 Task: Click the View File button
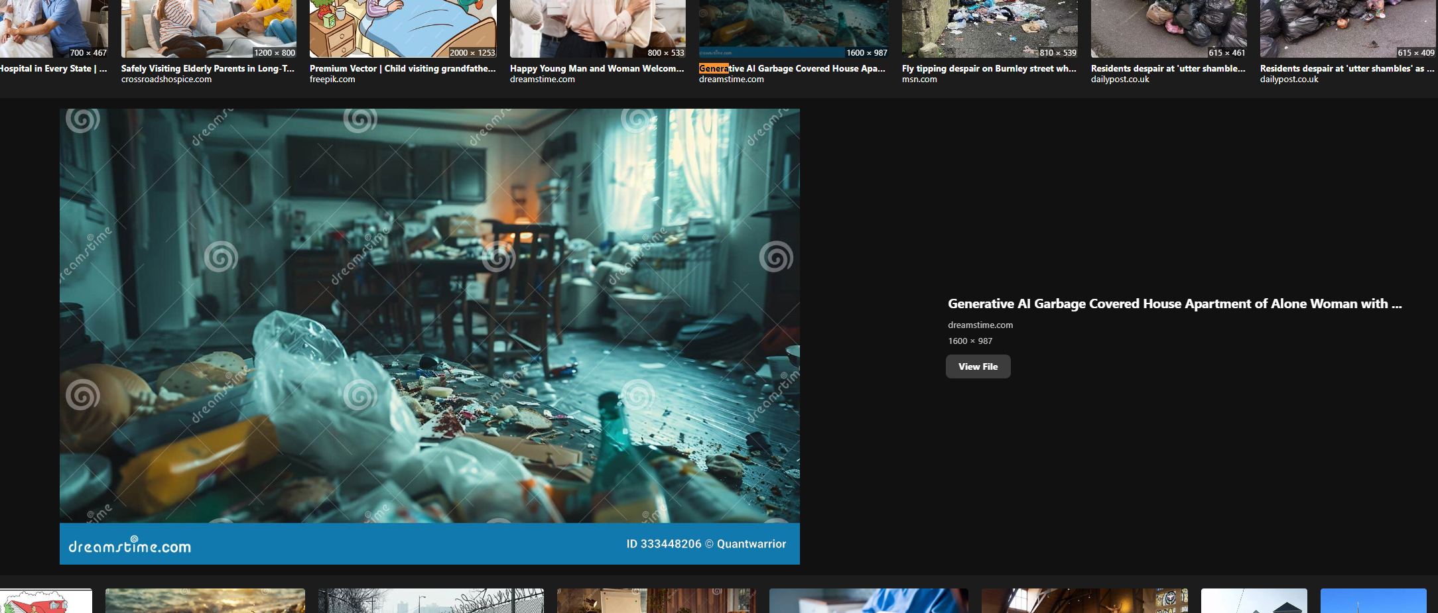pyautogui.click(x=978, y=366)
